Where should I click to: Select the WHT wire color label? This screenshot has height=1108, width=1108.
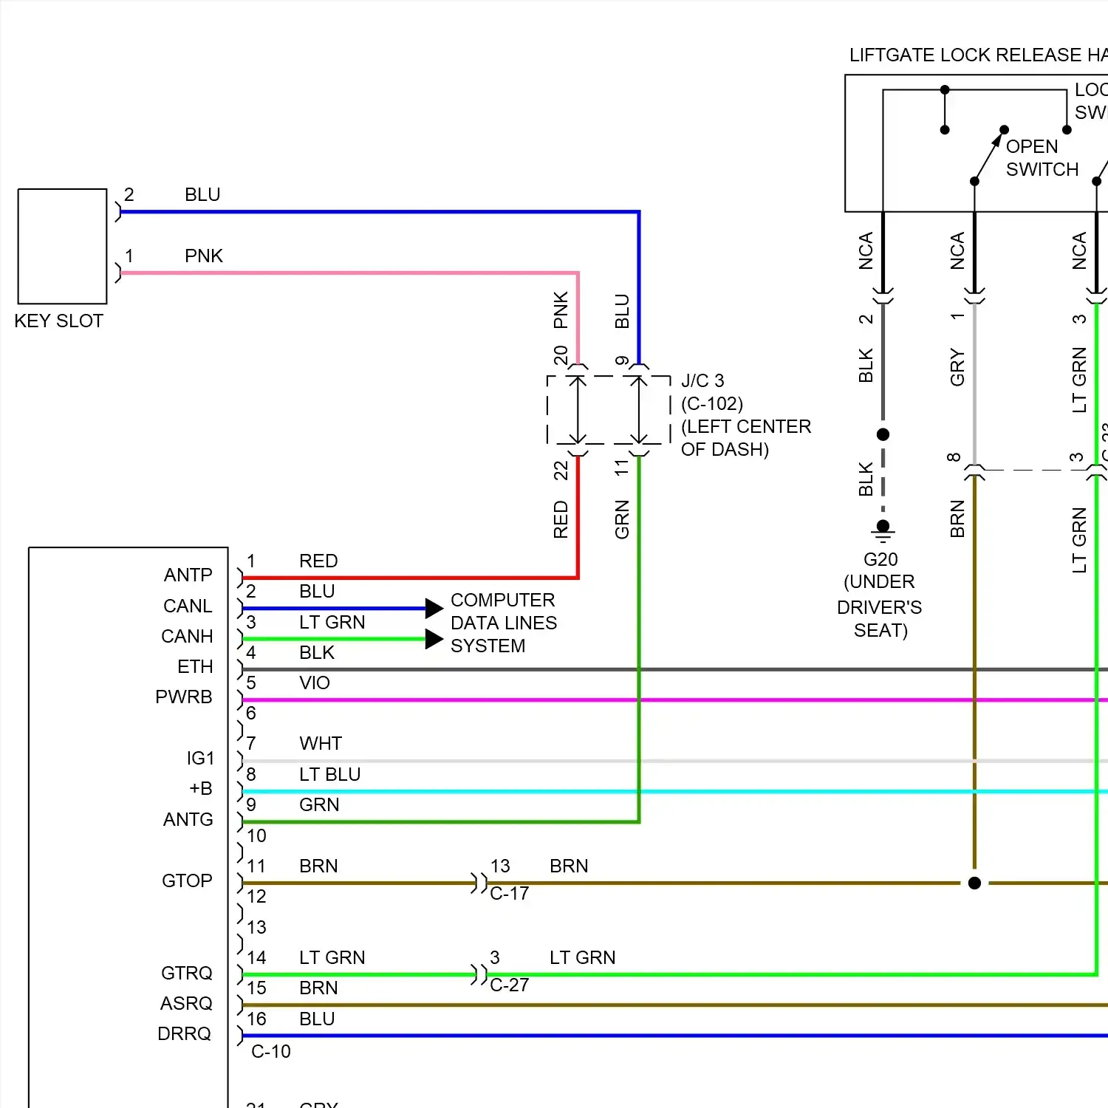click(321, 743)
